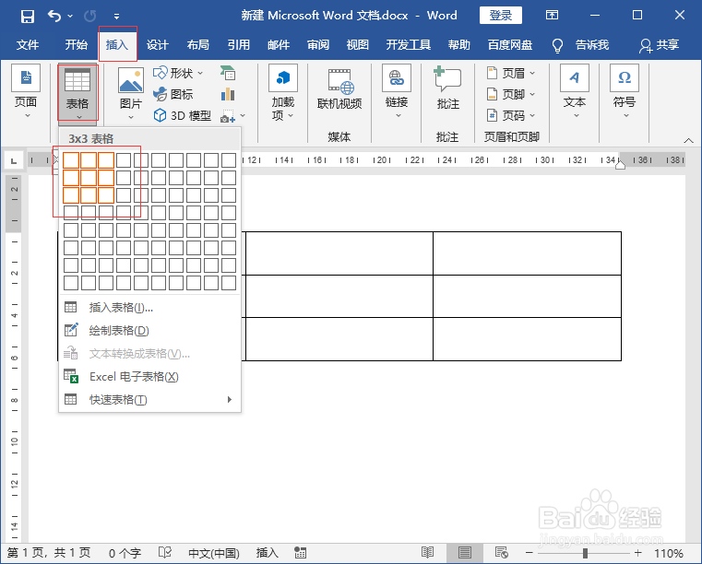Open the 文件 tab
Viewport: 702px width, 564px height.
[28, 45]
